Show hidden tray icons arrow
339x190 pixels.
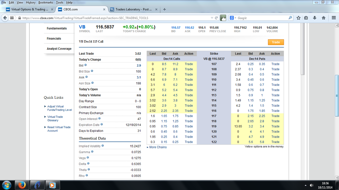click(305, 185)
